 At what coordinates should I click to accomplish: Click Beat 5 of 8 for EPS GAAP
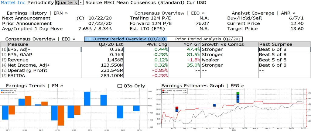tap(273, 54)
